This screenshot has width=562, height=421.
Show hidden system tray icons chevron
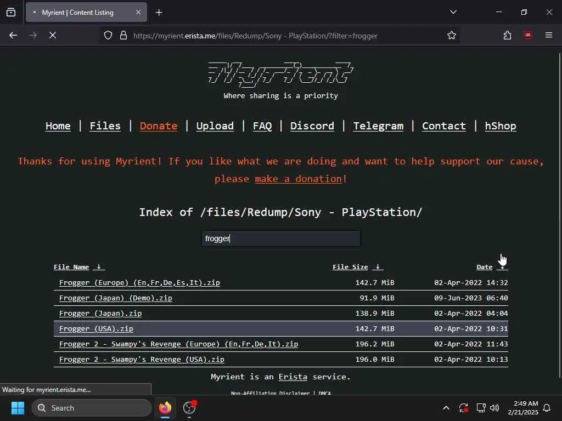click(446, 408)
